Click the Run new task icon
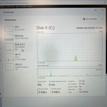 point(84,19)
